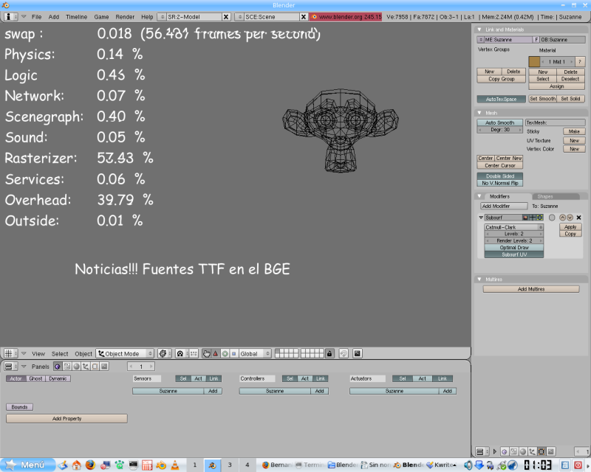Collapse the Link and Materials panel
This screenshot has height=472, width=591.
[x=479, y=29]
